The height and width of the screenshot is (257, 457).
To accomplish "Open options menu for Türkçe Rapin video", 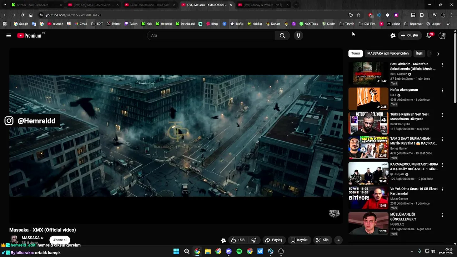I will (442, 115).
